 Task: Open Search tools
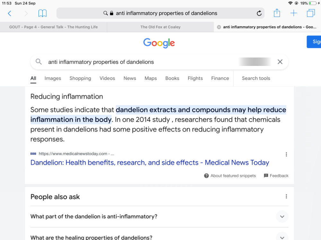point(256,78)
